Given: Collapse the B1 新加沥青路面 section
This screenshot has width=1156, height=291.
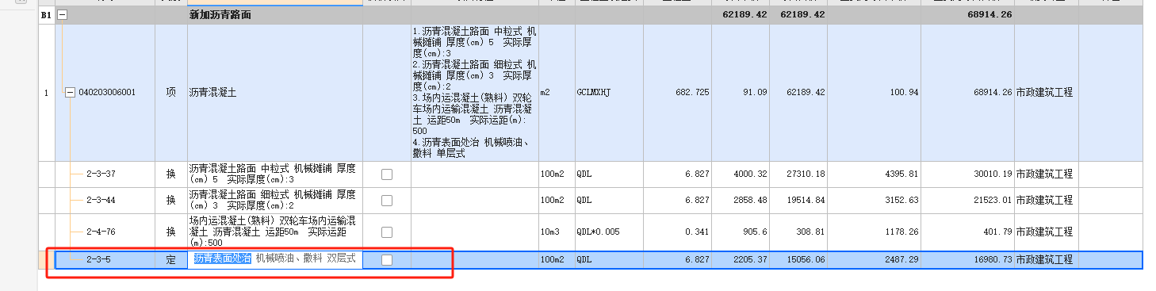Looking at the screenshot, I should pos(63,15).
